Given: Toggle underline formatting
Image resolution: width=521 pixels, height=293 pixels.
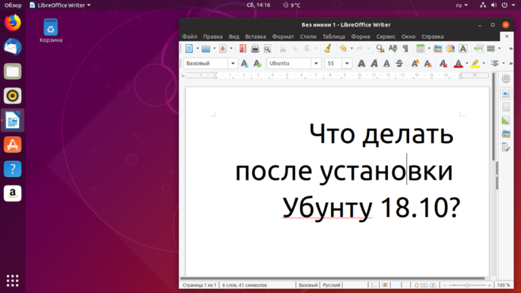Looking at the screenshot, I should [x=387, y=63].
